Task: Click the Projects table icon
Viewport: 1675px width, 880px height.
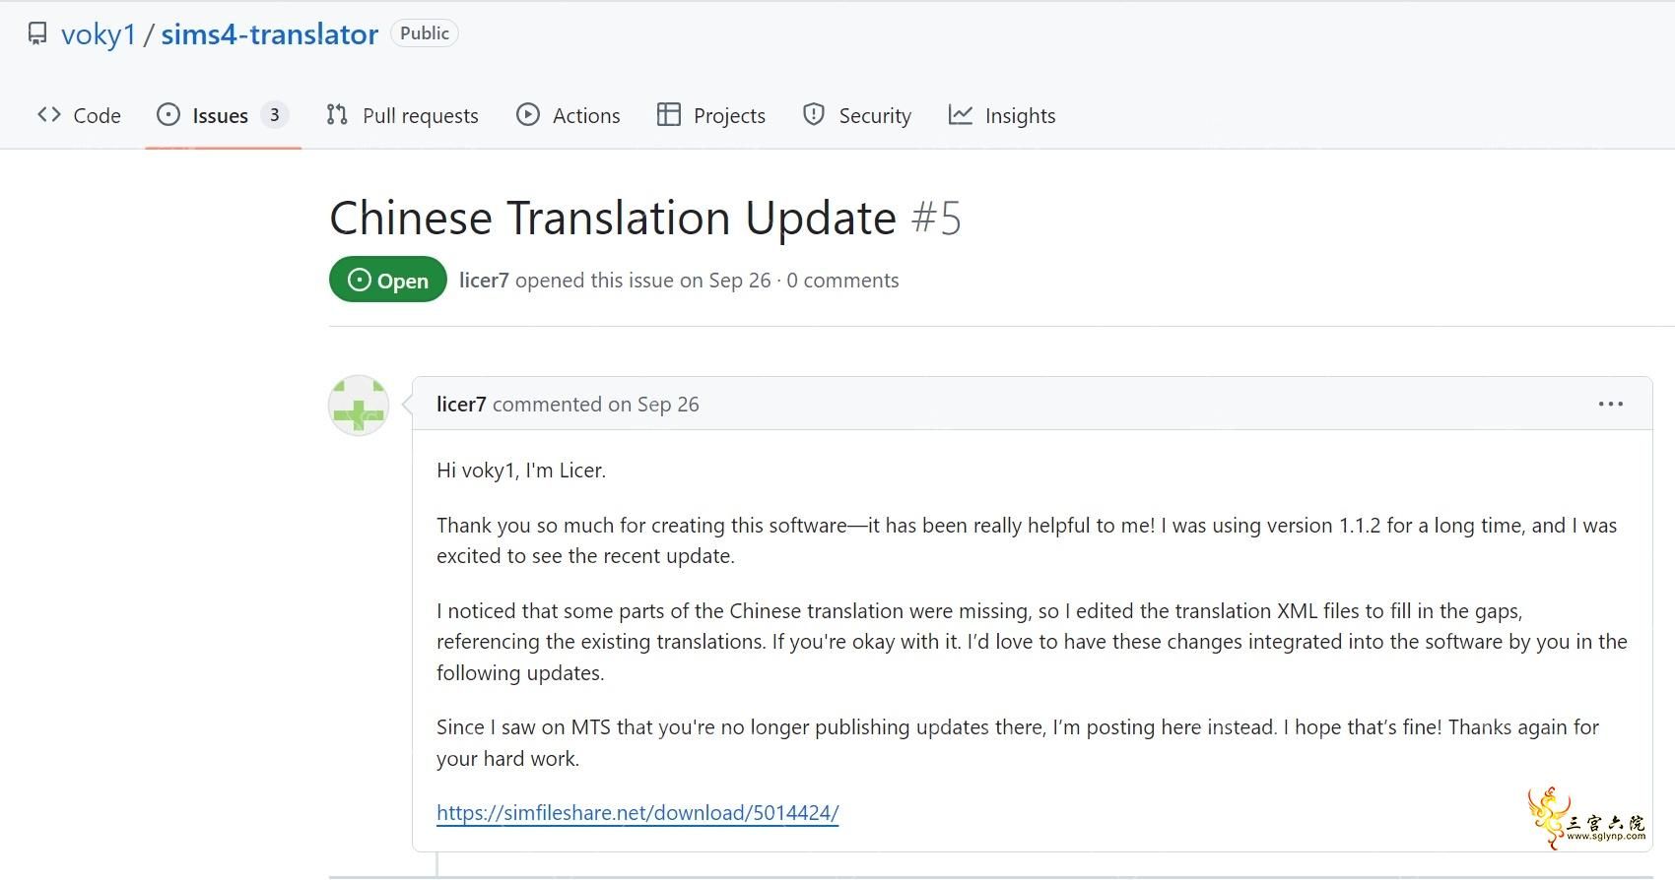Action: [669, 115]
